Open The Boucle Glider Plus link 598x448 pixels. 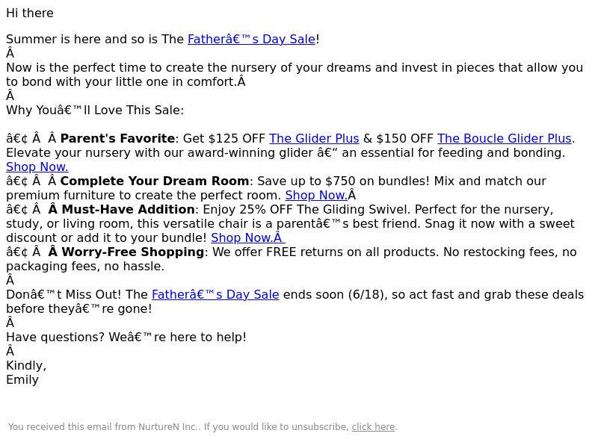(x=504, y=139)
